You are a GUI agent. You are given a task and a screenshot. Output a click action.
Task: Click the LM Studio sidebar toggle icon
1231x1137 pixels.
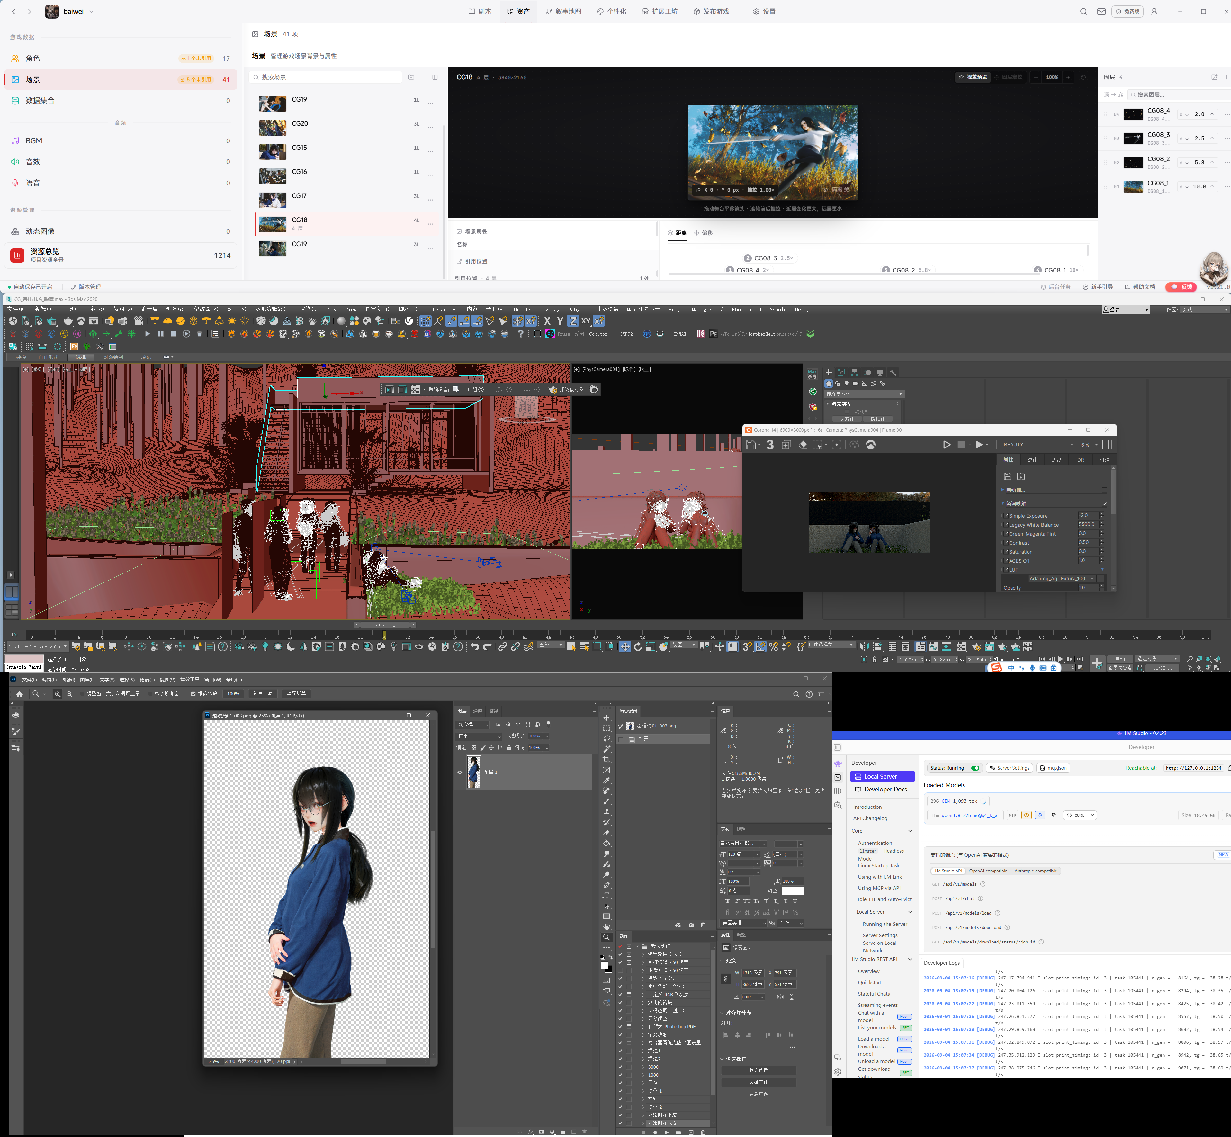[x=837, y=747]
